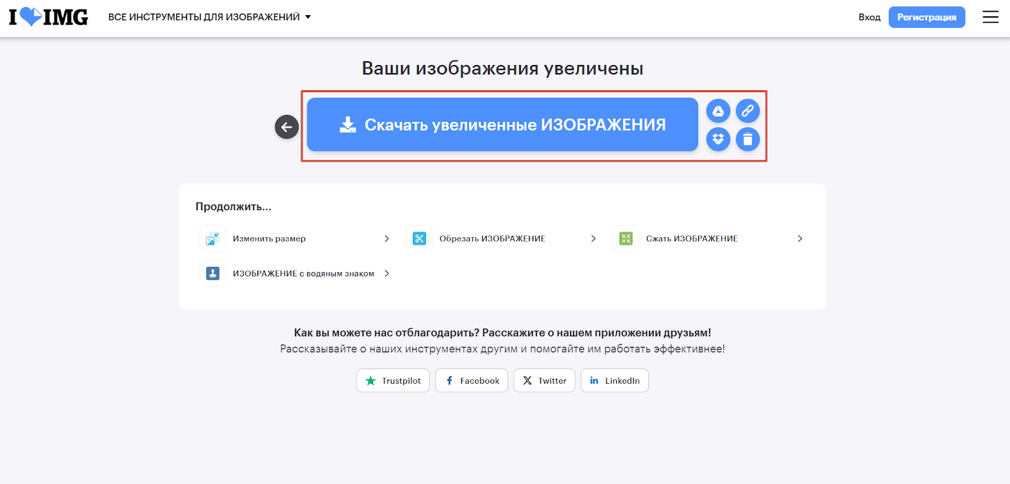Click chevron next to 'Обрезать ИЗОБРАЖЕНИЕ'

click(x=593, y=239)
